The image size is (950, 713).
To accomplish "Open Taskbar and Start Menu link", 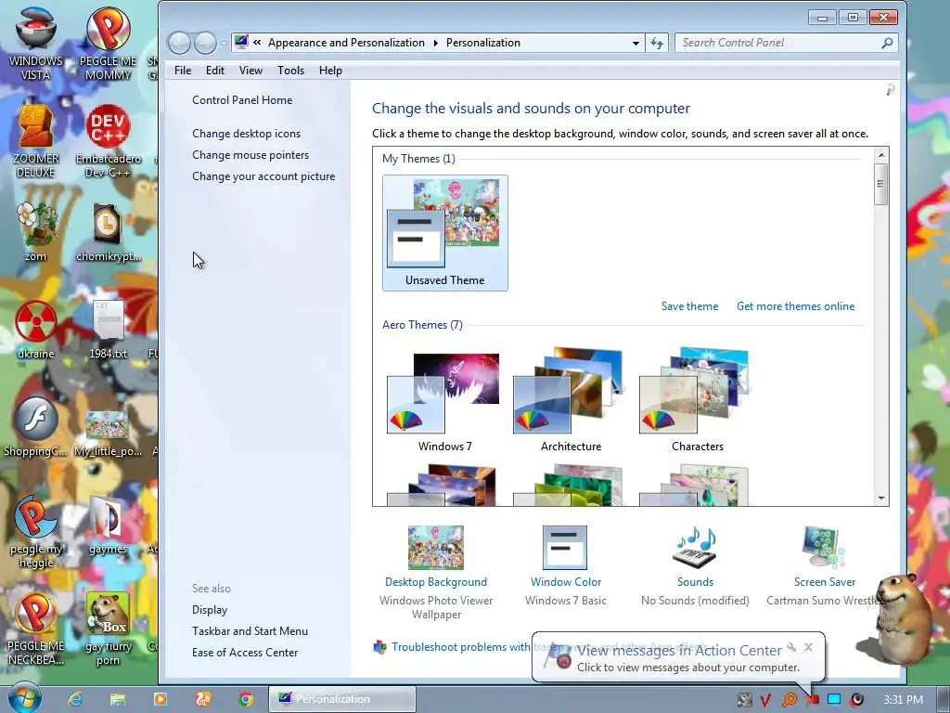I will pyautogui.click(x=250, y=631).
